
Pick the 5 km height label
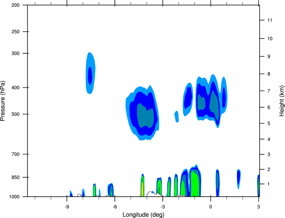click(269, 123)
